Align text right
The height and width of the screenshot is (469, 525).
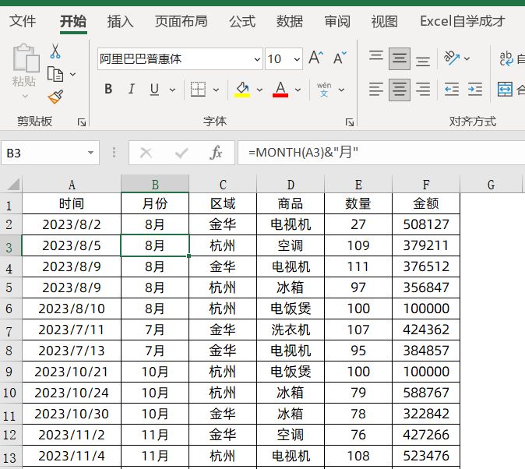tap(422, 90)
